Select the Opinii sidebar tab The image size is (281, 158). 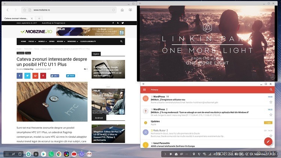tap(96, 54)
